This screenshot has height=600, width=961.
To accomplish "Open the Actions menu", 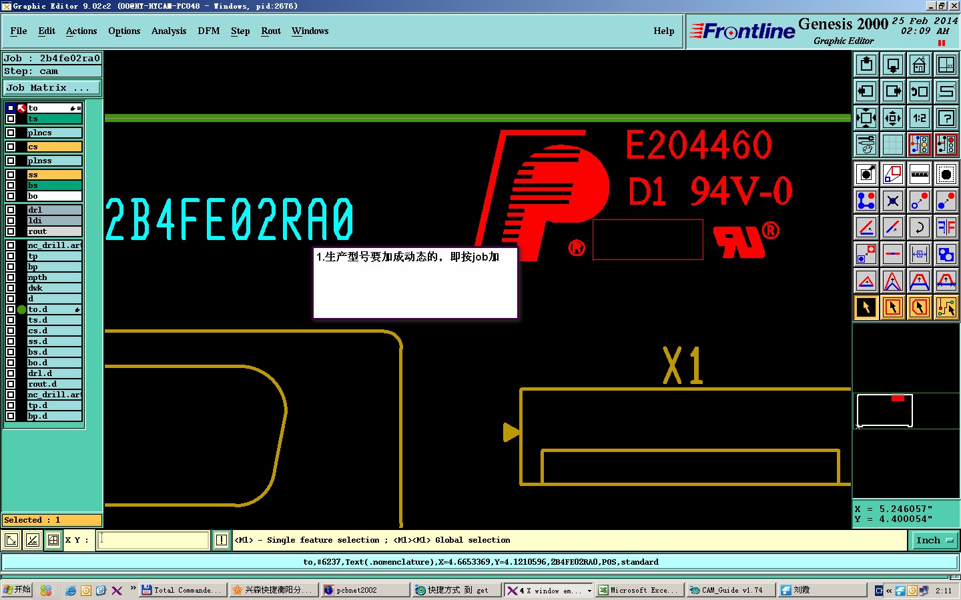I will (81, 31).
